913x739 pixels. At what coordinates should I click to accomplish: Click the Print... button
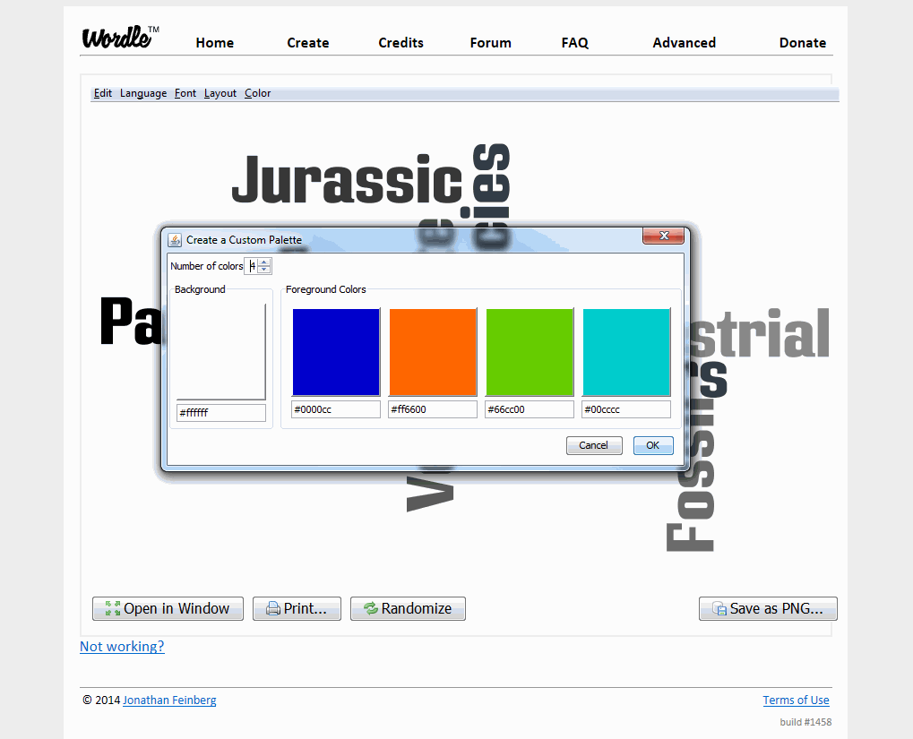297,608
